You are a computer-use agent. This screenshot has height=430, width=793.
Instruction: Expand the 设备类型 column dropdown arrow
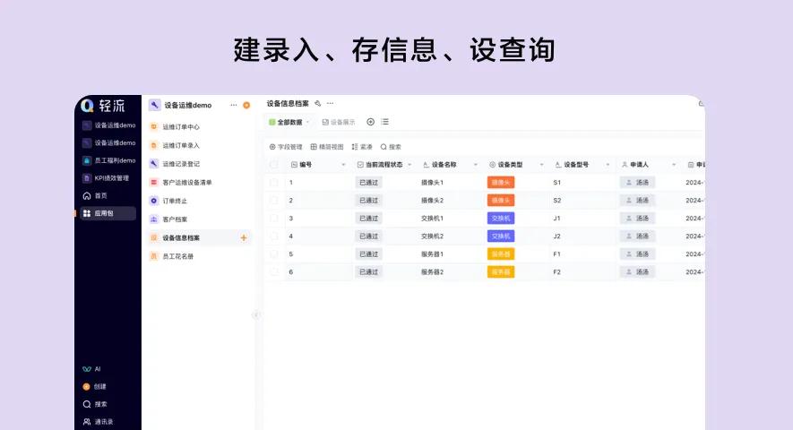[541, 165]
